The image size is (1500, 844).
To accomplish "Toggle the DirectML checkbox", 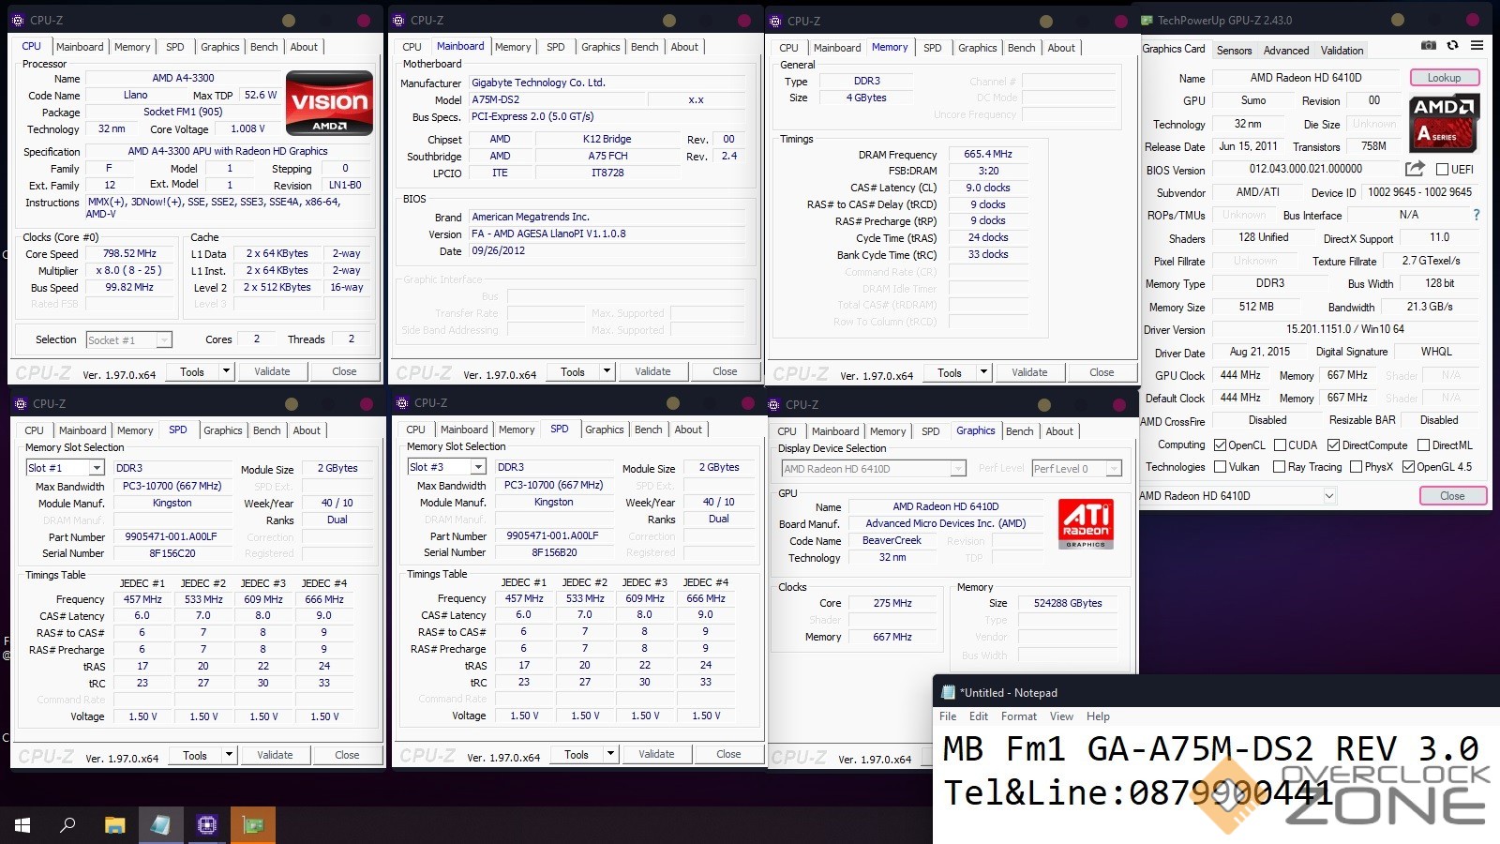I will 1423,445.
